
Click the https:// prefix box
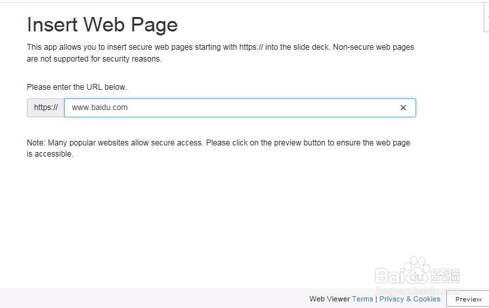pos(46,107)
